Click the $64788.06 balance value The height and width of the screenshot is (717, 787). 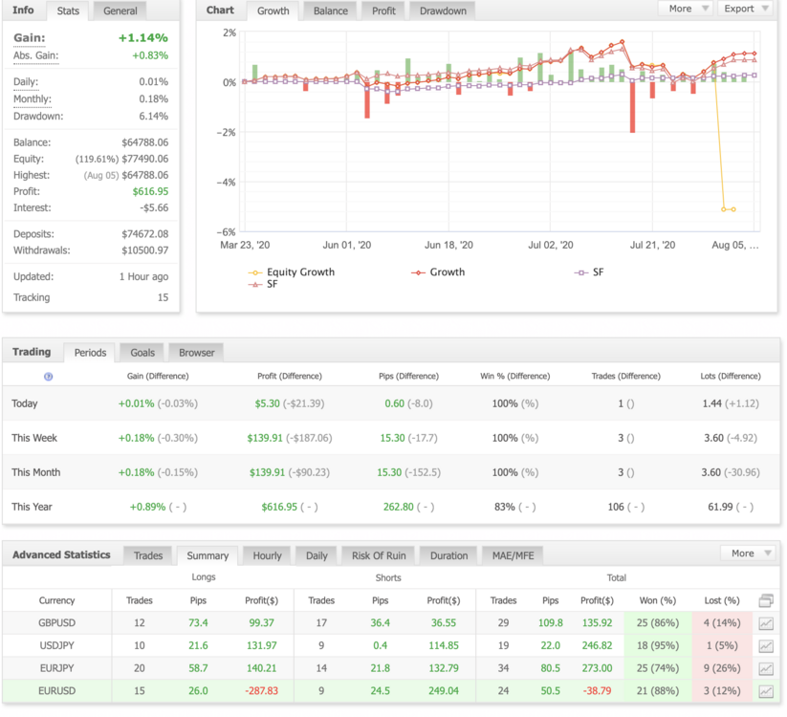click(x=145, y=142)
